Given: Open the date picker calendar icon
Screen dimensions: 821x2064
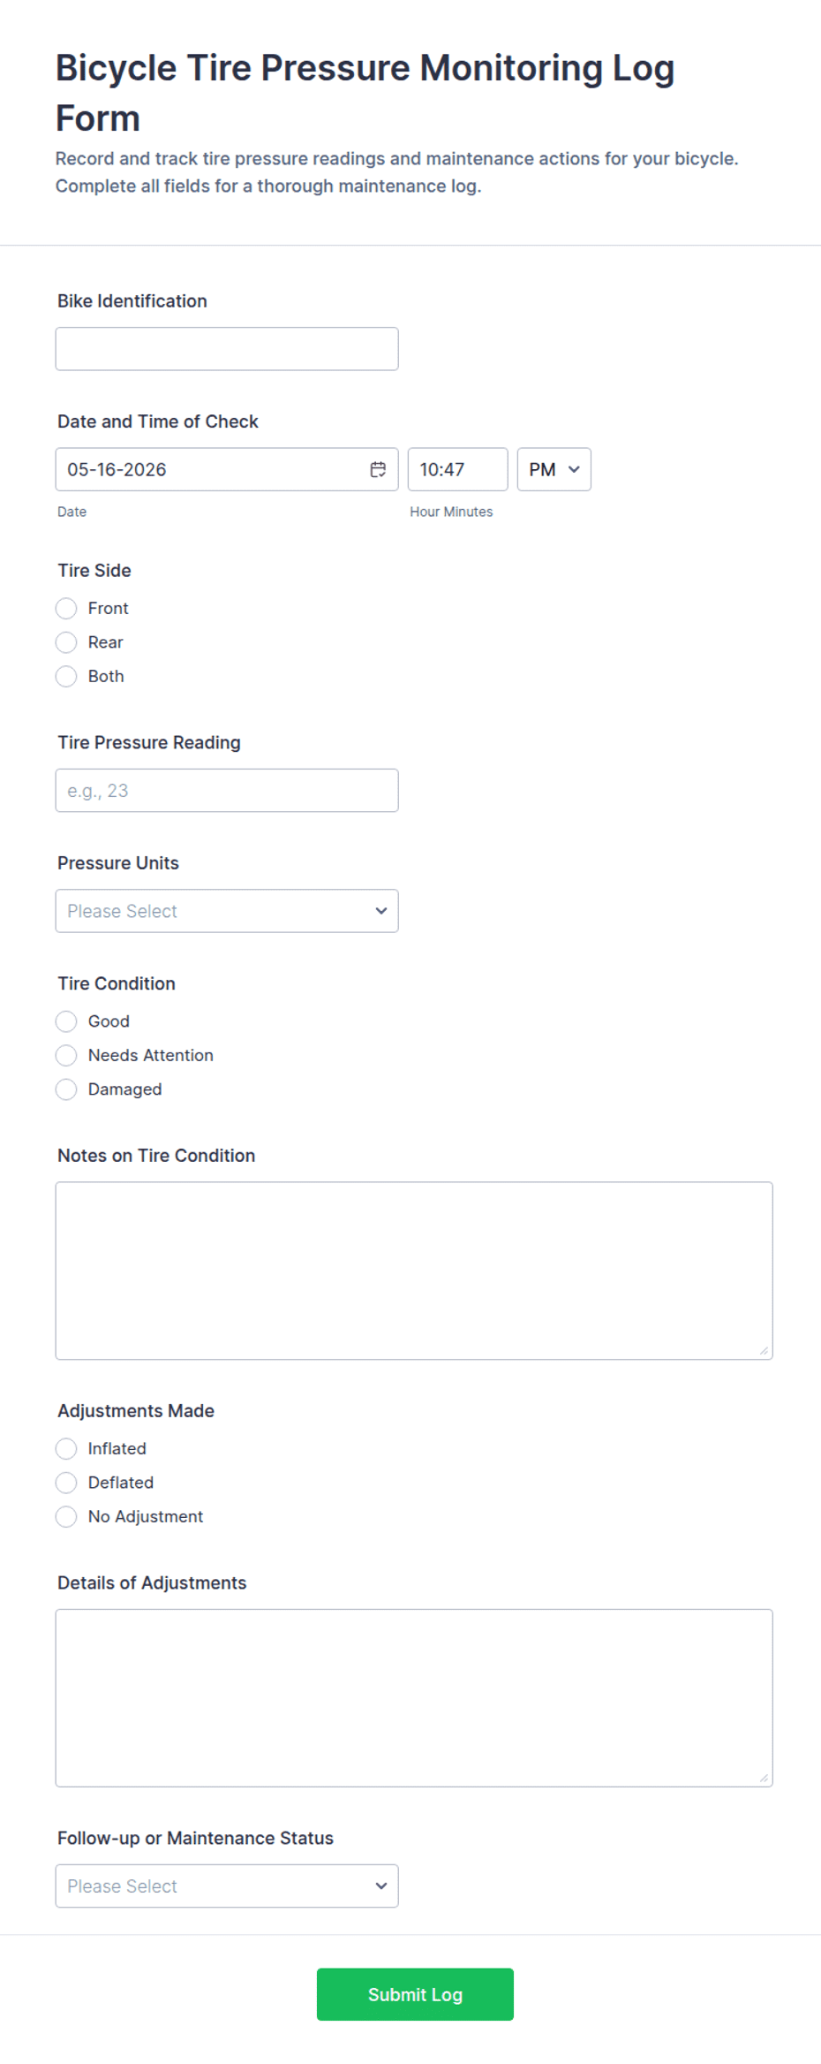Looking at the screenshot, I should [x=378, y=469].
